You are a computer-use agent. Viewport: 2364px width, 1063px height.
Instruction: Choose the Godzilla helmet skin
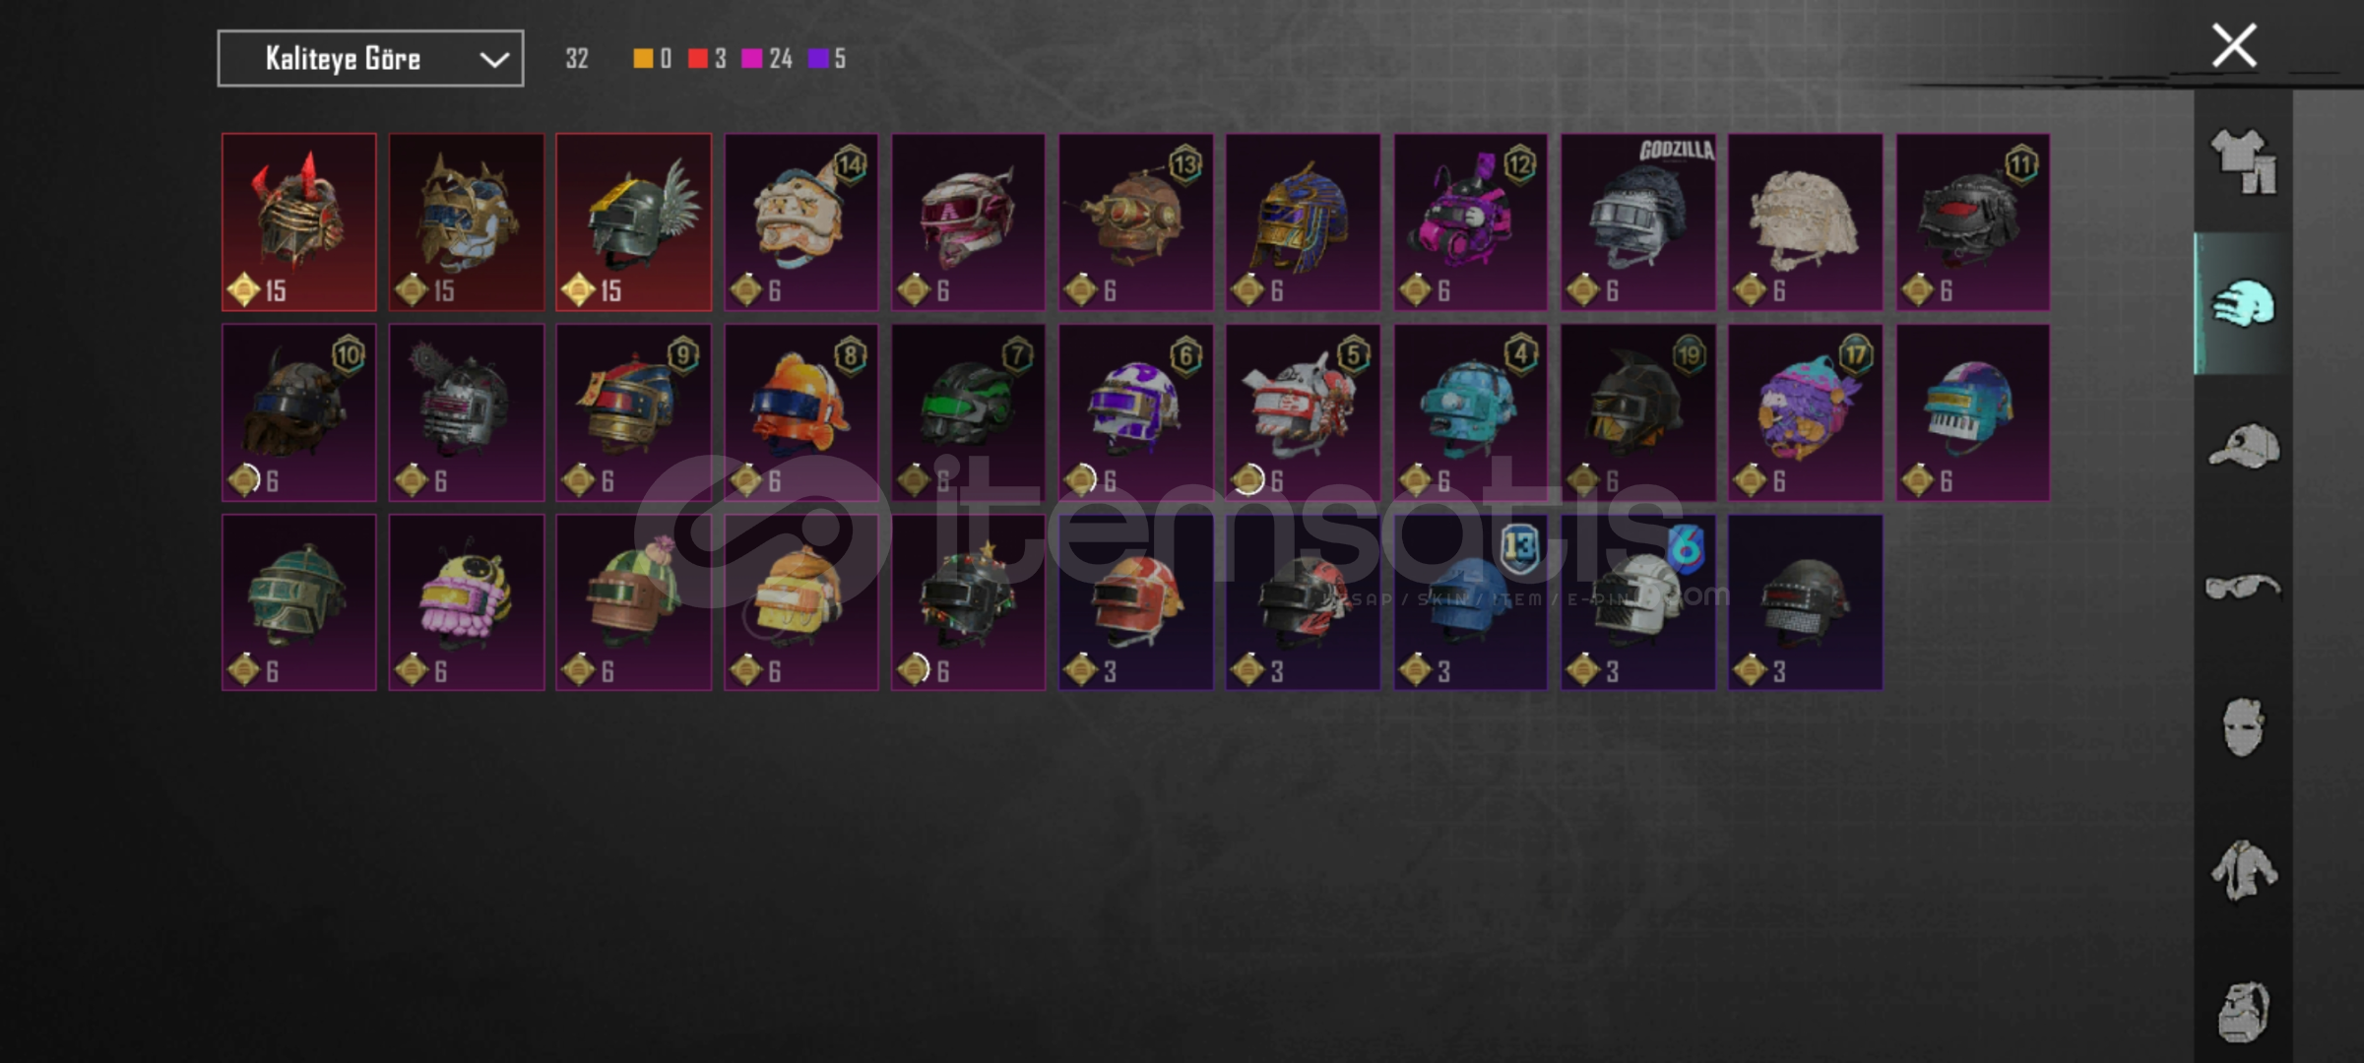[x=1638, y=222]
